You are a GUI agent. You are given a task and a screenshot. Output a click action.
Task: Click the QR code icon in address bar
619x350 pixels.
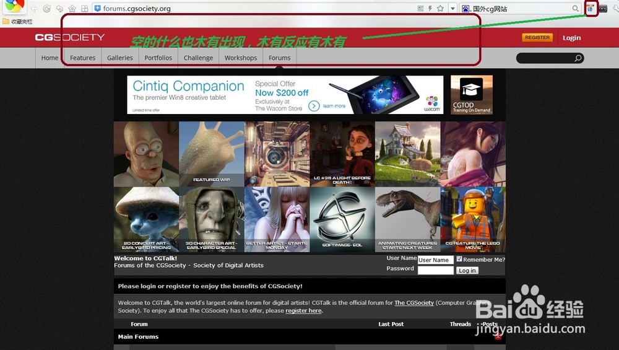420,8
